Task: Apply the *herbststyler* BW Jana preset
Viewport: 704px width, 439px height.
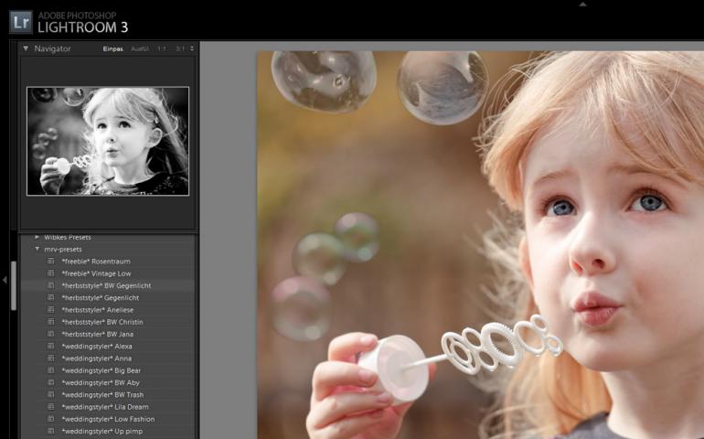Action: (98, 334)
